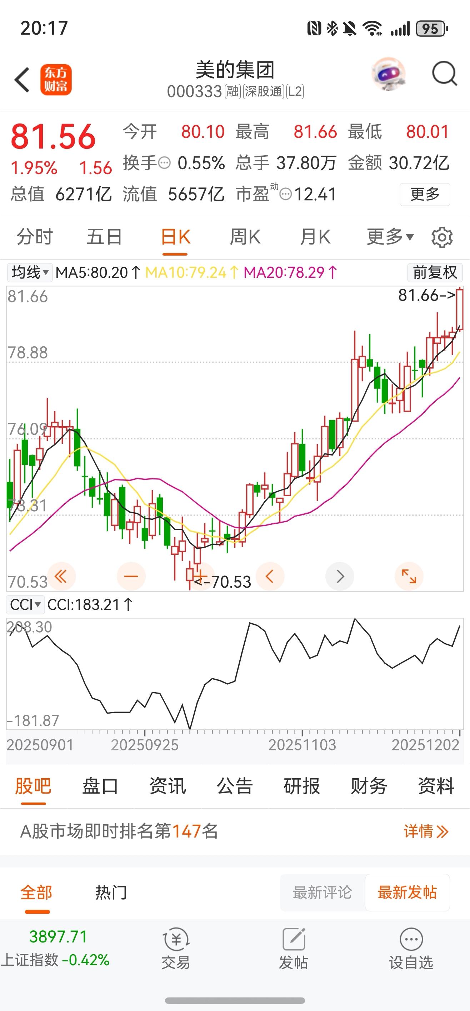The width and height of the screenshot is (470, 1011).
Task: Tap the CCI:183.21 value
Action: (90, 605)
